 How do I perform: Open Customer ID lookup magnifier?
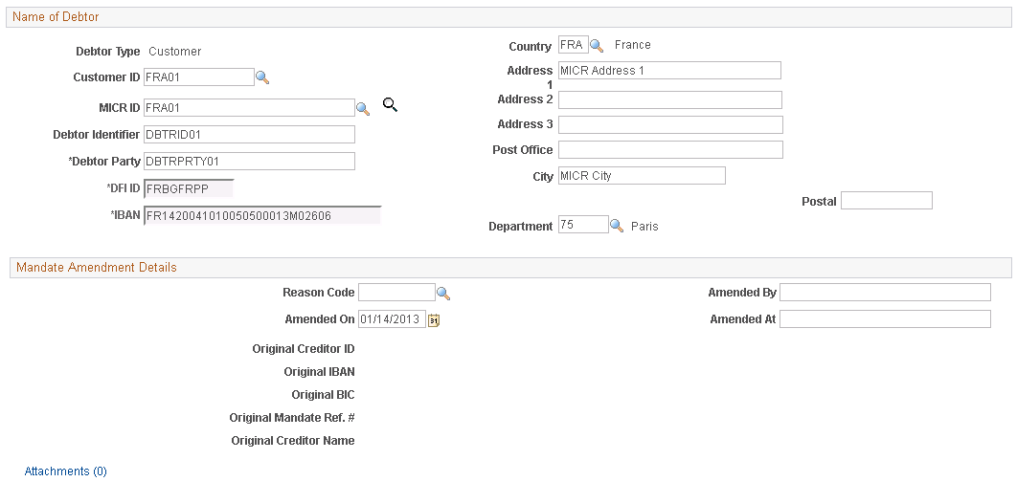click(262, 77)
